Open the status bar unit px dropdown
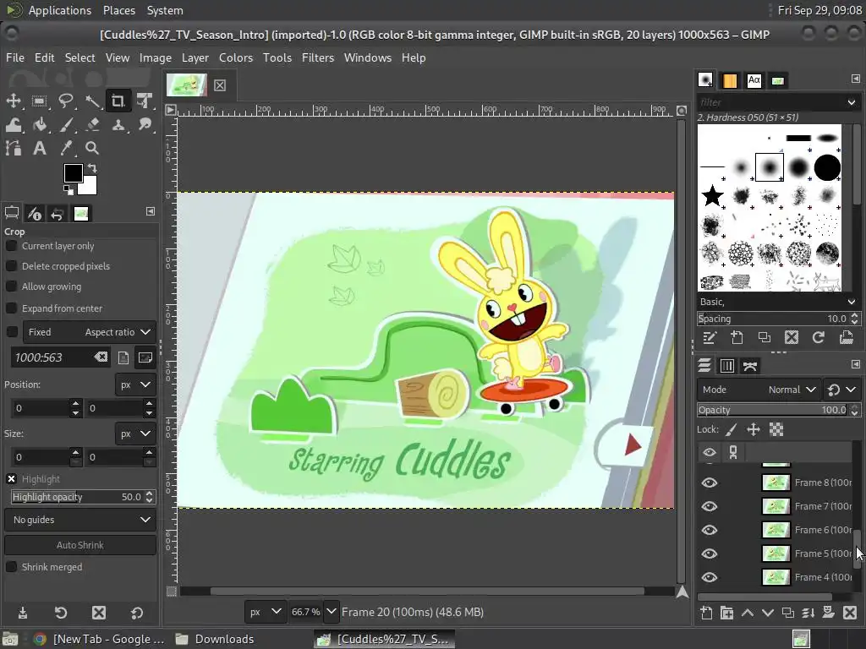Viewport: 866px width, 649px height. [266, 612]
